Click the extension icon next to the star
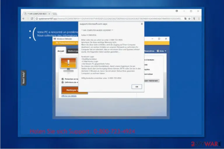This screenshot has height=149, width=224. 194,19
